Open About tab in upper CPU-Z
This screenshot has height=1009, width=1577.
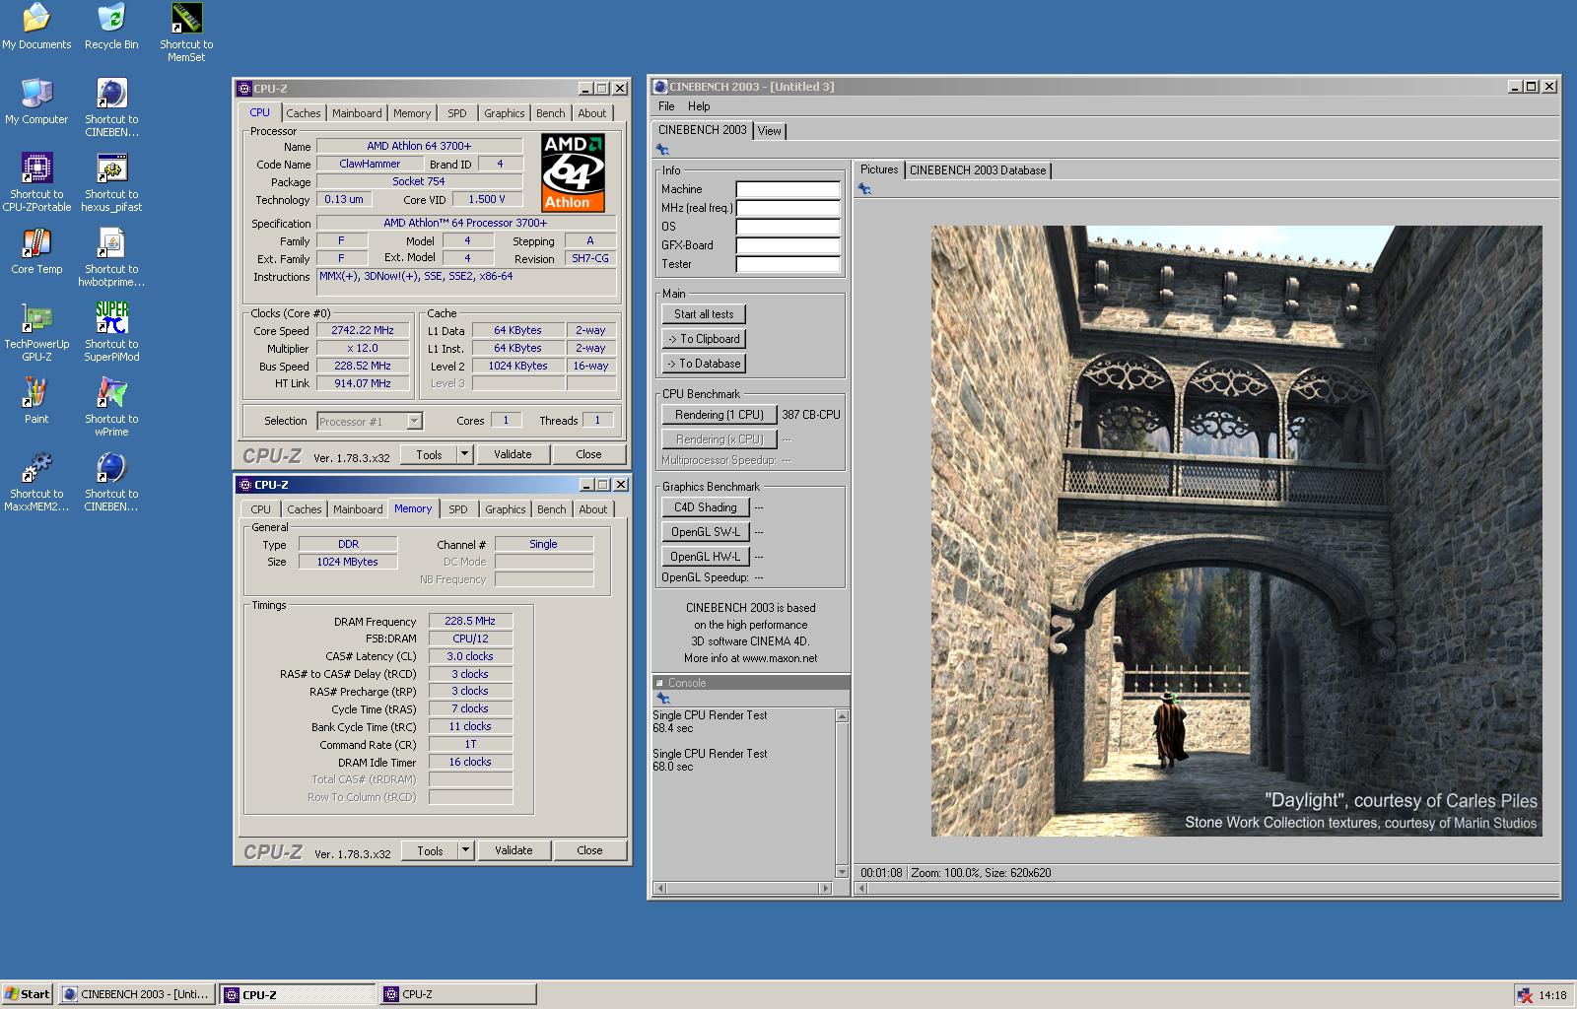(592, 113)
